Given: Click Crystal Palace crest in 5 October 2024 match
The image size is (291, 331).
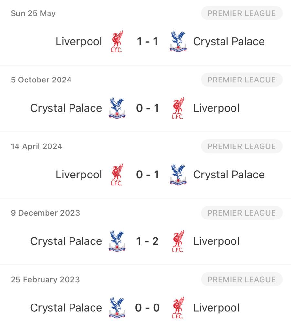Looking at the screenshot, I should (x=117, y=108).
